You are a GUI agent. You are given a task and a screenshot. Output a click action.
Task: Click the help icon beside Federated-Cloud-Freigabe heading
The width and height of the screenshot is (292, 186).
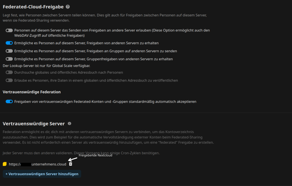click(x=68, y=7)
